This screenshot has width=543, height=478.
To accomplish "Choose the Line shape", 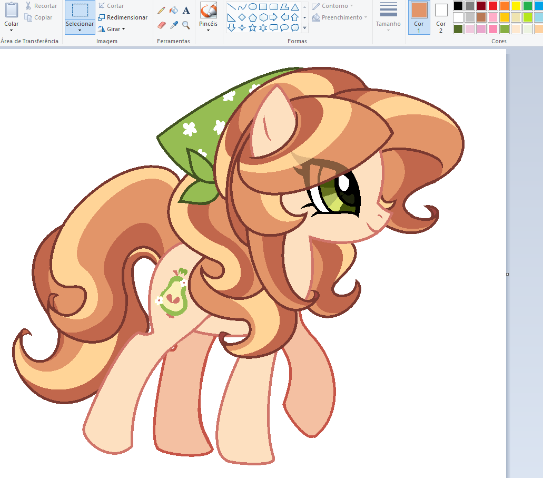I will point(232,6).
